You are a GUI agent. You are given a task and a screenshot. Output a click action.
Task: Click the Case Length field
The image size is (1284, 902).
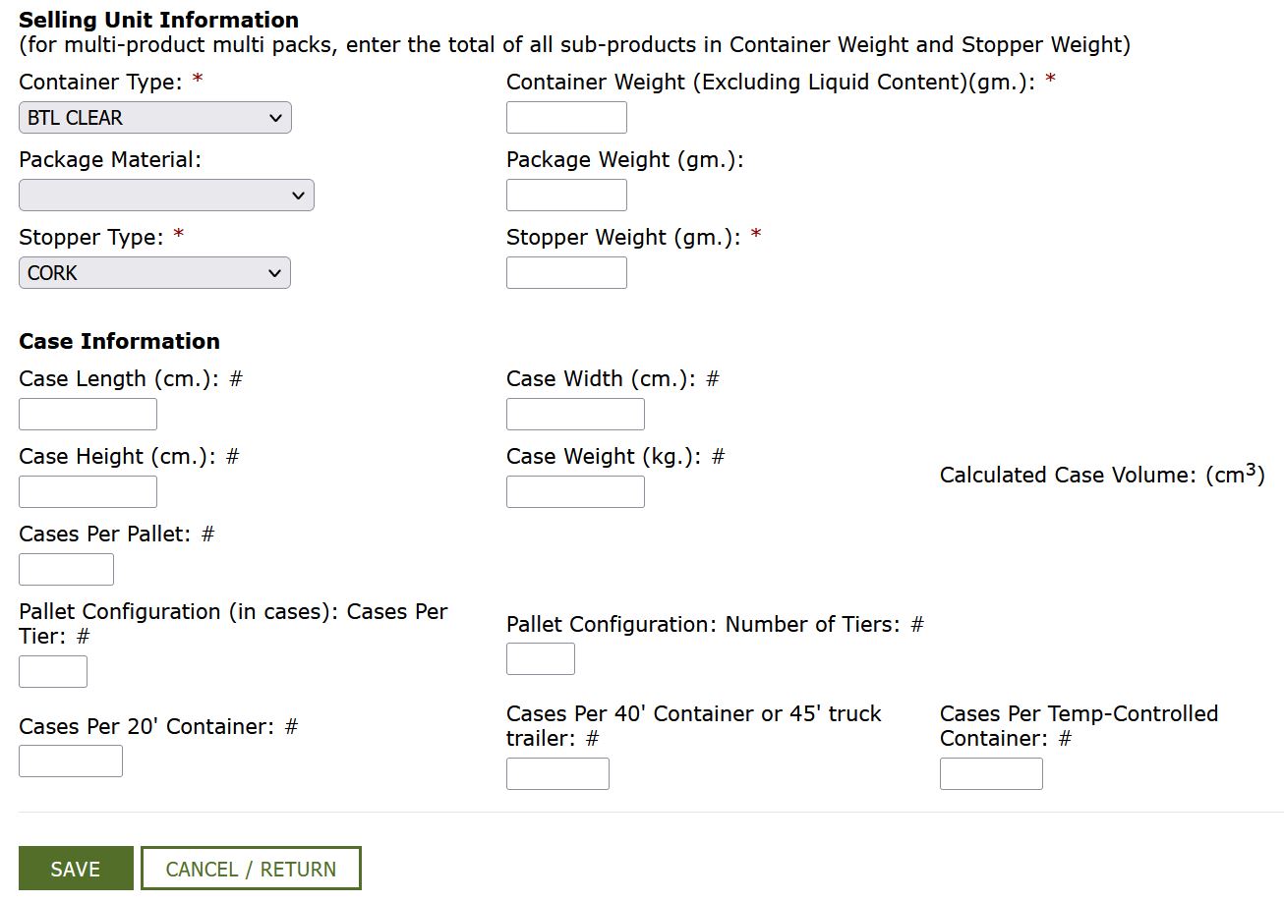point(88,415)
